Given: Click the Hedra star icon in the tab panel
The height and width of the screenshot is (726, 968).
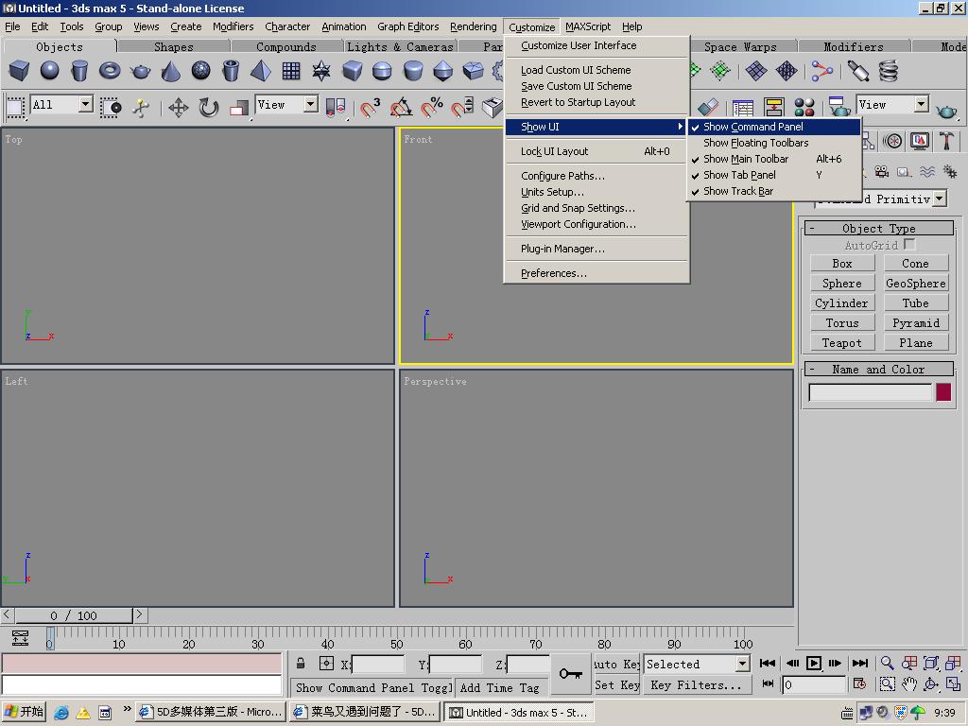Looking at the screenshot, I should pos(321,71).
